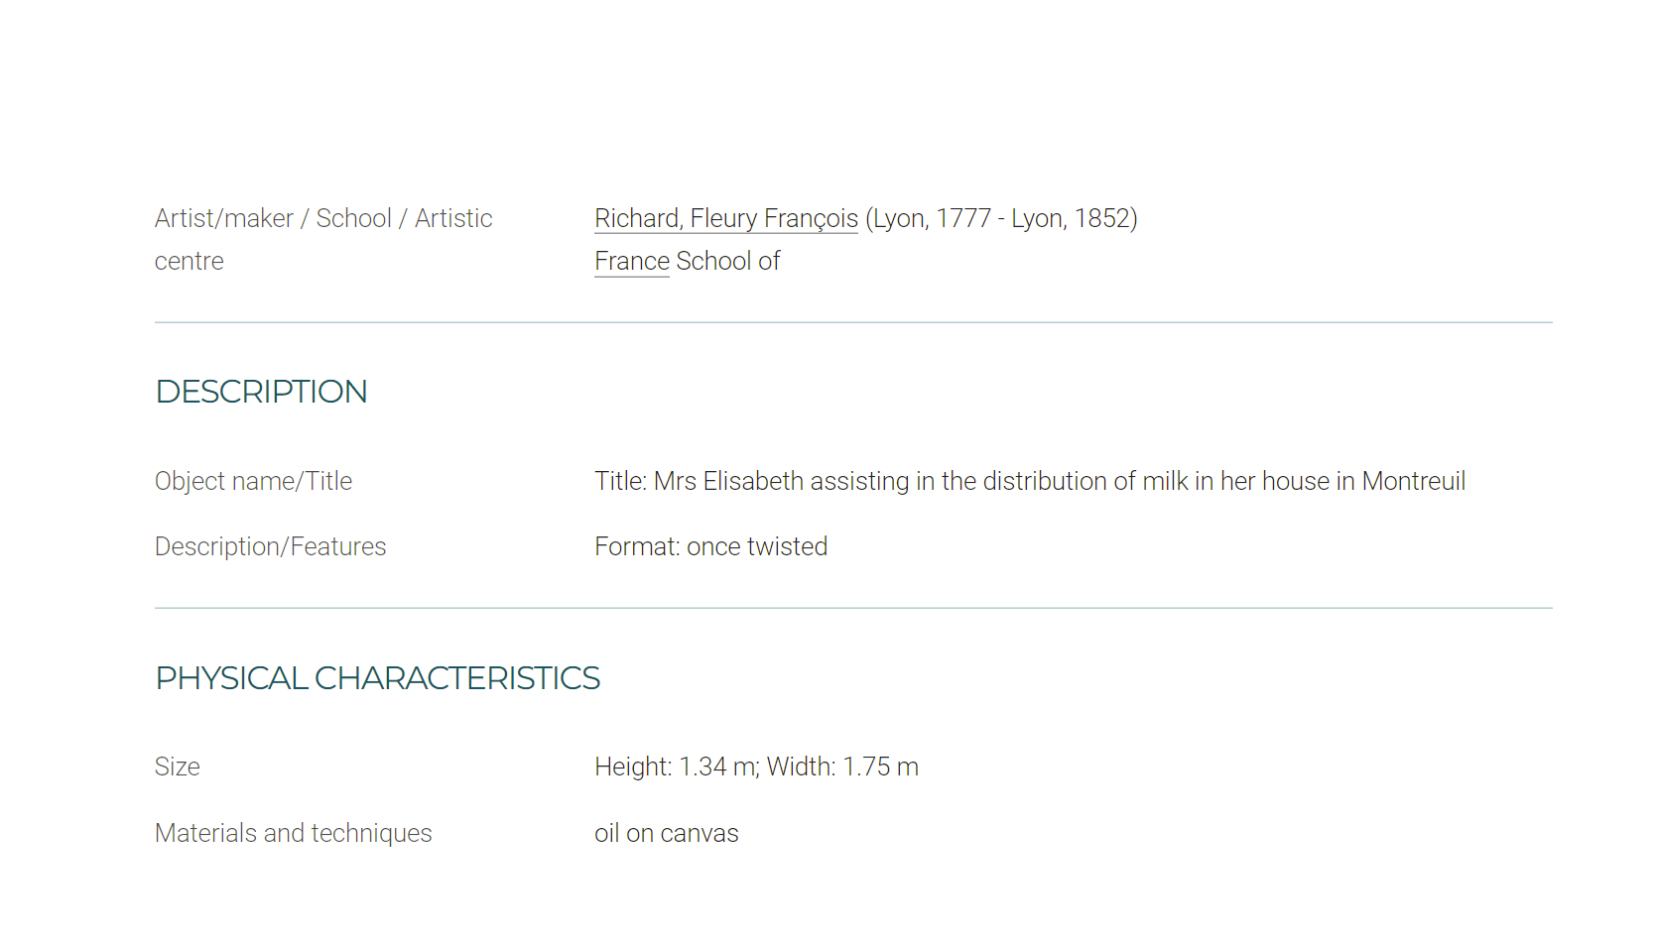Click the word 'centre' under Artist/maker label
The width and height of the screenshot is (1658, 945).
click(190, 262)
